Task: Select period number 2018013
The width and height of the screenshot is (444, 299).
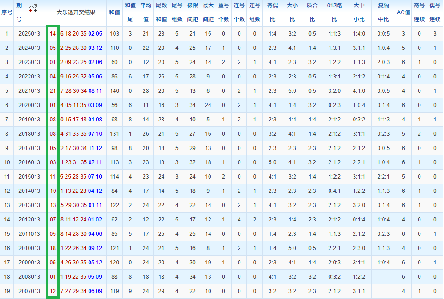Action: click(30, 134)
